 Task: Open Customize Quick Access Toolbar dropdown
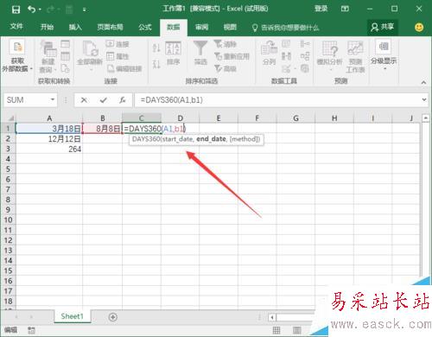84,10
